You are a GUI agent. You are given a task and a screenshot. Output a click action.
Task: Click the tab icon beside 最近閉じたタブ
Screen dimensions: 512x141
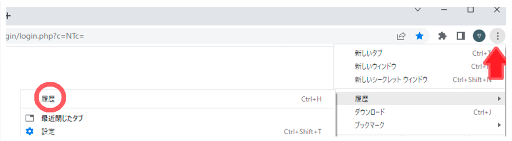pyautogui.click(x=30, y=118)
